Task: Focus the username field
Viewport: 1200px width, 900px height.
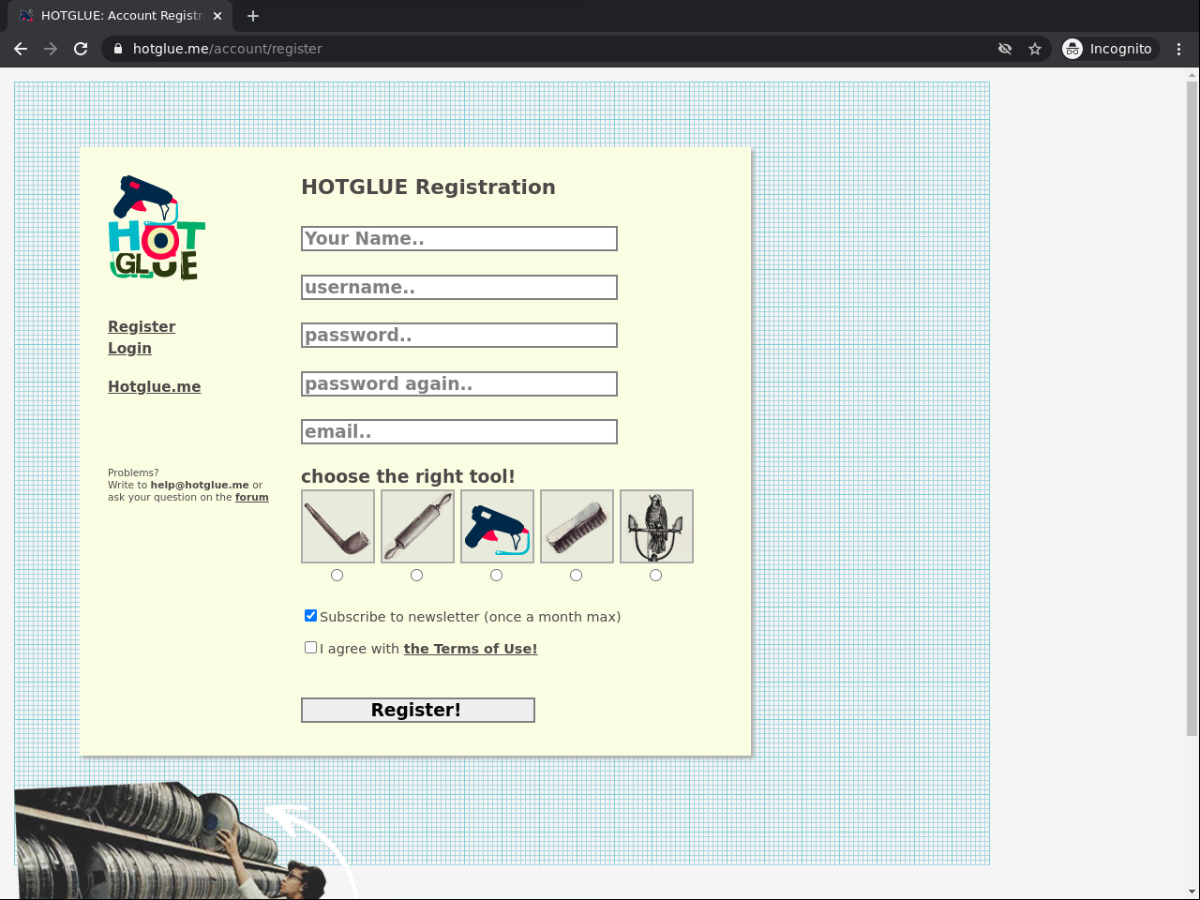Action: (x=459, y=287)
